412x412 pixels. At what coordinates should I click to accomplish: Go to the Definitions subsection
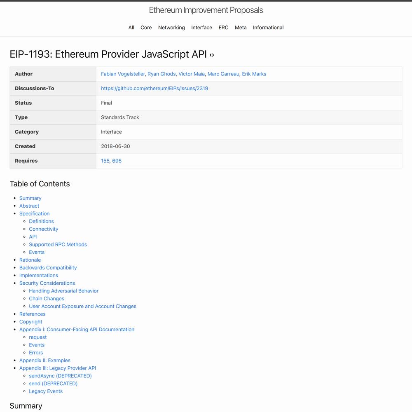coord(41,221)
